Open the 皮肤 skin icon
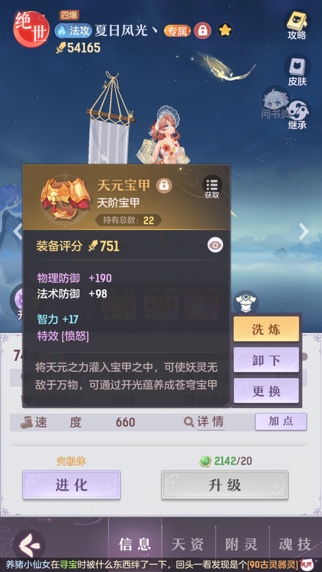Image resolution: width=322 pixels, height=572 pixels. [x=297, y=70]
